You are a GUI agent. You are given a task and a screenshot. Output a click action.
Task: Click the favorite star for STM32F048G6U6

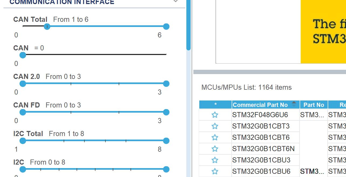[x=215, y=115]
